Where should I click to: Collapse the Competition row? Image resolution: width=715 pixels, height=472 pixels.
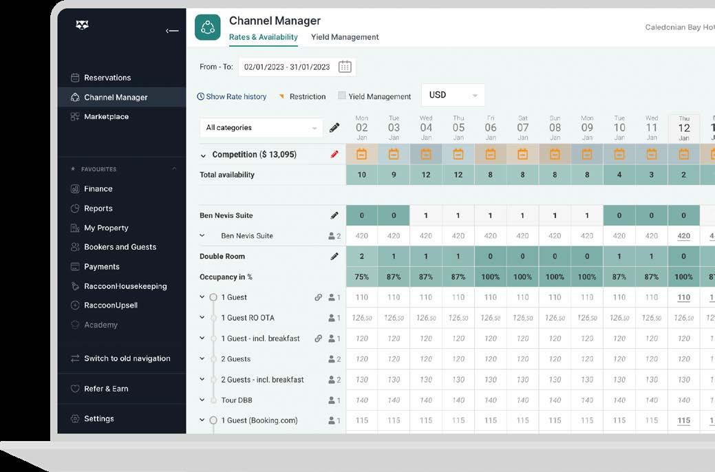click(203, 155)
